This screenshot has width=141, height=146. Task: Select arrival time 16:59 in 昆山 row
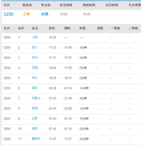tap(68, 48)
